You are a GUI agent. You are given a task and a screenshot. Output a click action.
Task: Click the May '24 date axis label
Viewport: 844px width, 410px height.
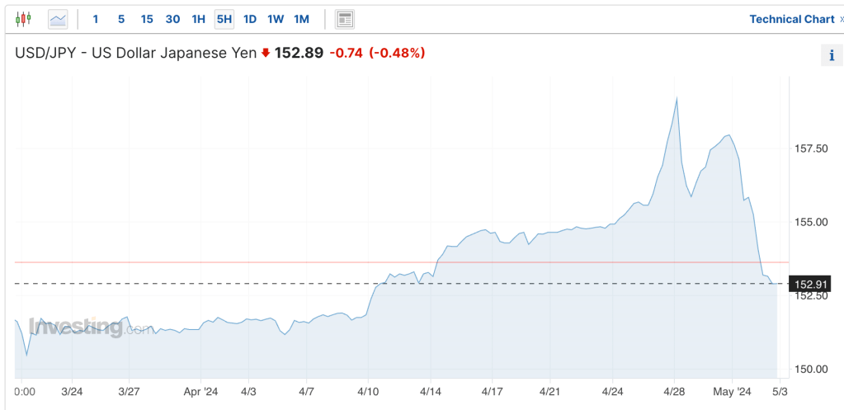coord(732,392)
